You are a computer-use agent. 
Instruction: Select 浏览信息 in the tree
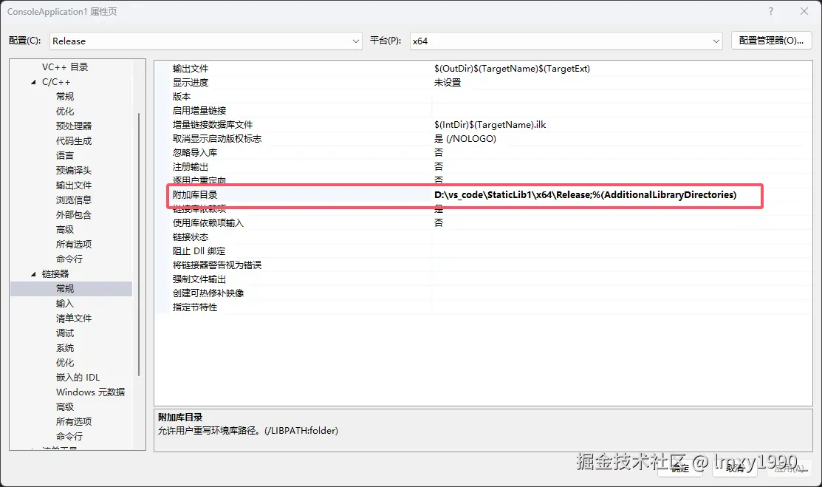(x=74, y=200)
